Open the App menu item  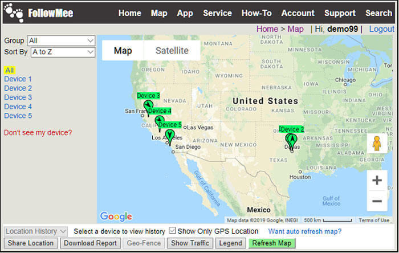coord(185,13)
